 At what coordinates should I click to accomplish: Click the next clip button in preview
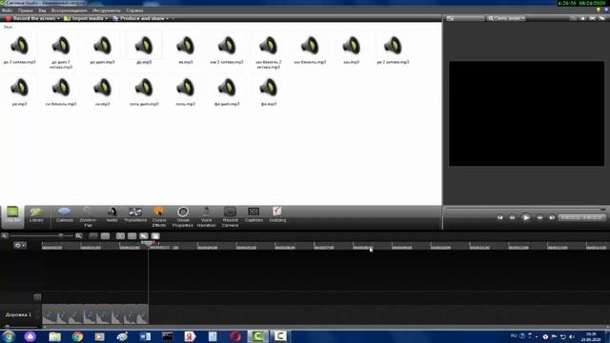click(552, 218)
